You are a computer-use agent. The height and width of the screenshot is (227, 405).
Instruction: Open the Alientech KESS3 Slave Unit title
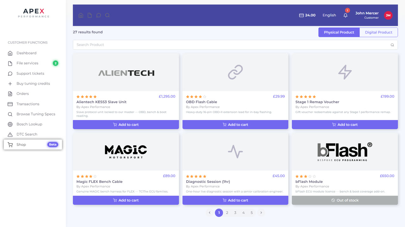point(102,102)
